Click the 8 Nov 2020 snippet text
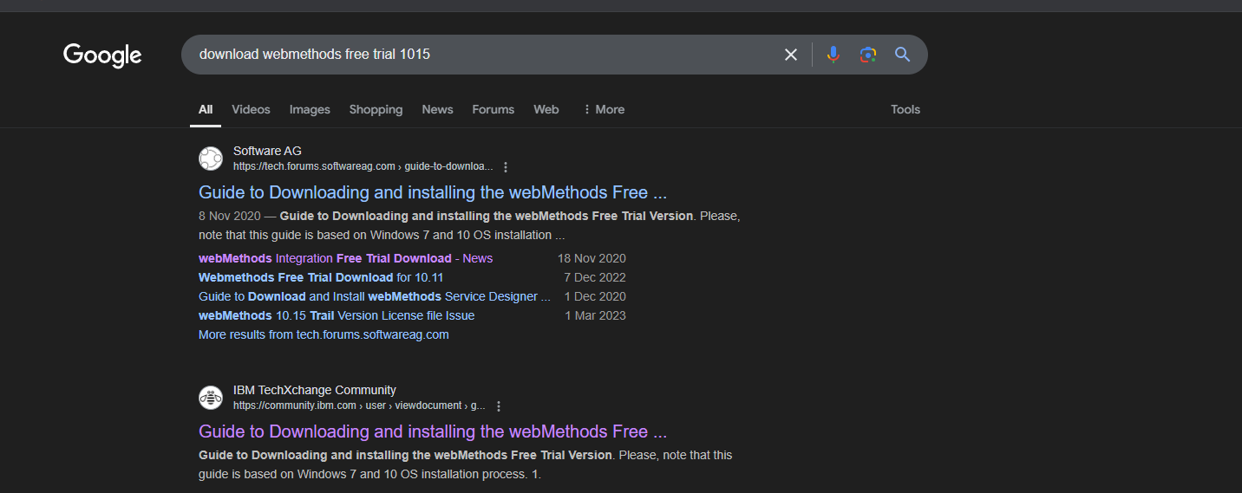 (x=230, y=216)
